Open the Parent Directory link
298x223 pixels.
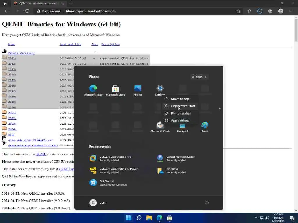pos(22,53)
